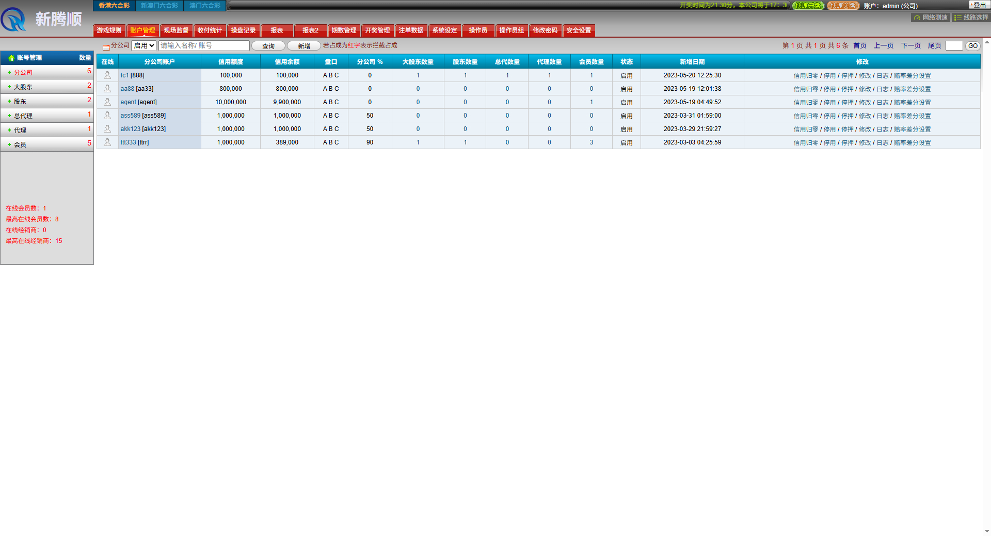Click the 网络测速 speed gauge icon

coord(917,18)
